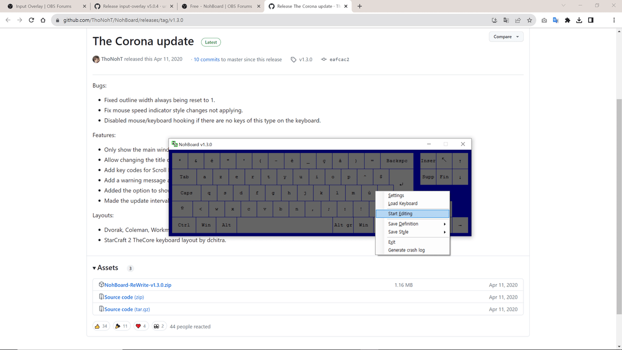Download NohBoard-ReWrite-v1.3.0.zip
Screen dimensions: 622x350
pyautogui.click(x=138, y=285)
